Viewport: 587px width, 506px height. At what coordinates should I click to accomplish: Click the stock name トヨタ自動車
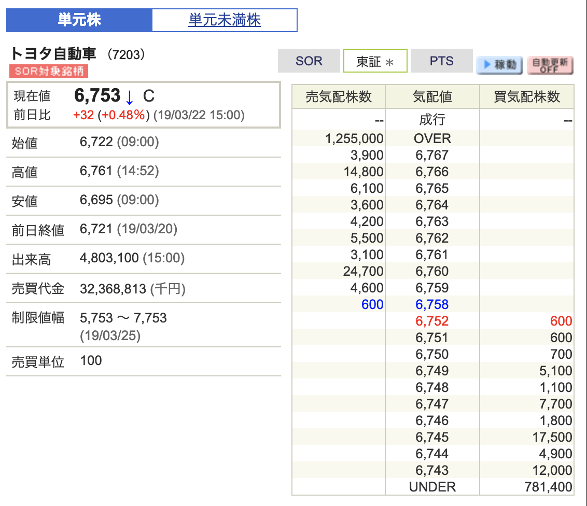53,54
